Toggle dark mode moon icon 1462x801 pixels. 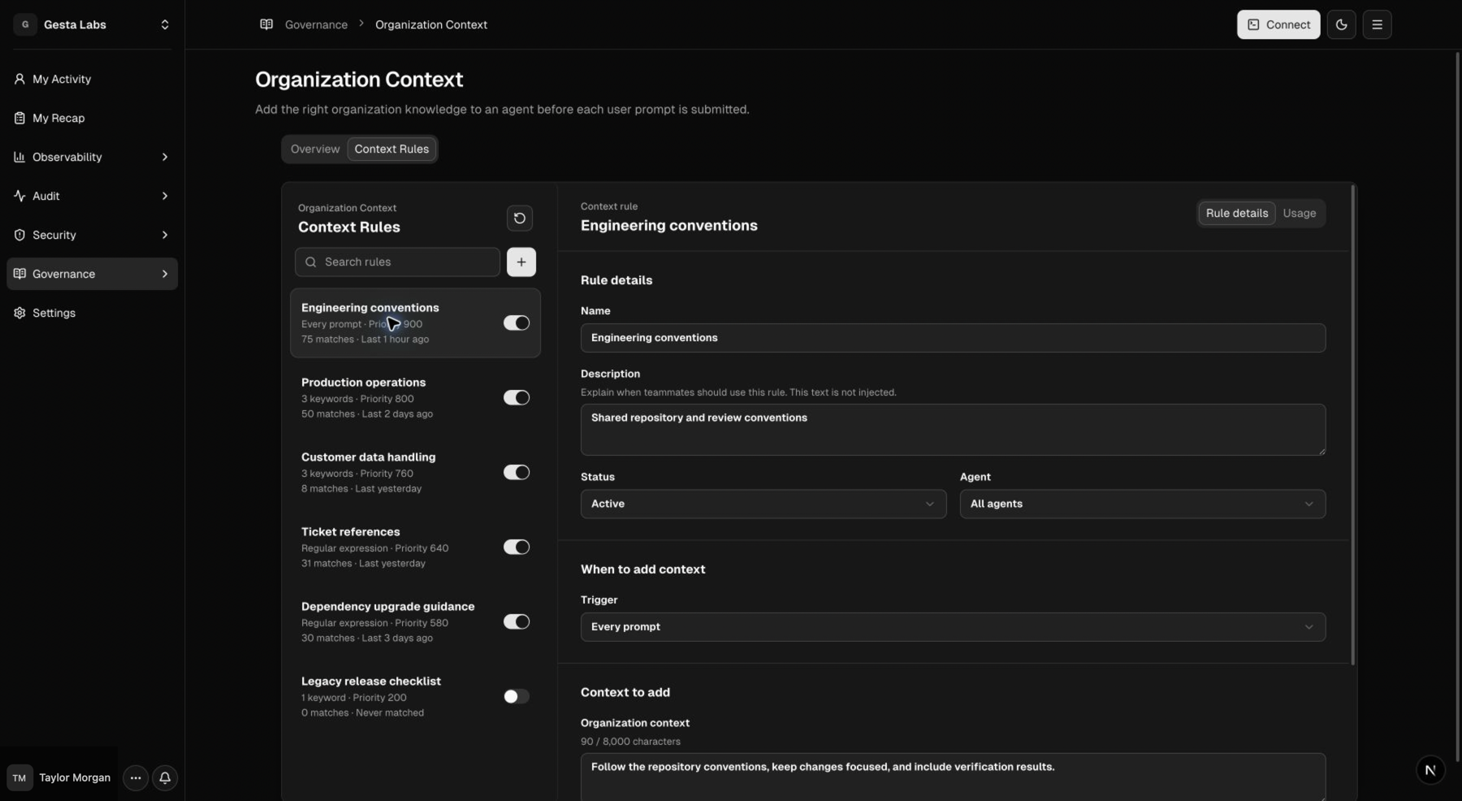click(1341, 24)
